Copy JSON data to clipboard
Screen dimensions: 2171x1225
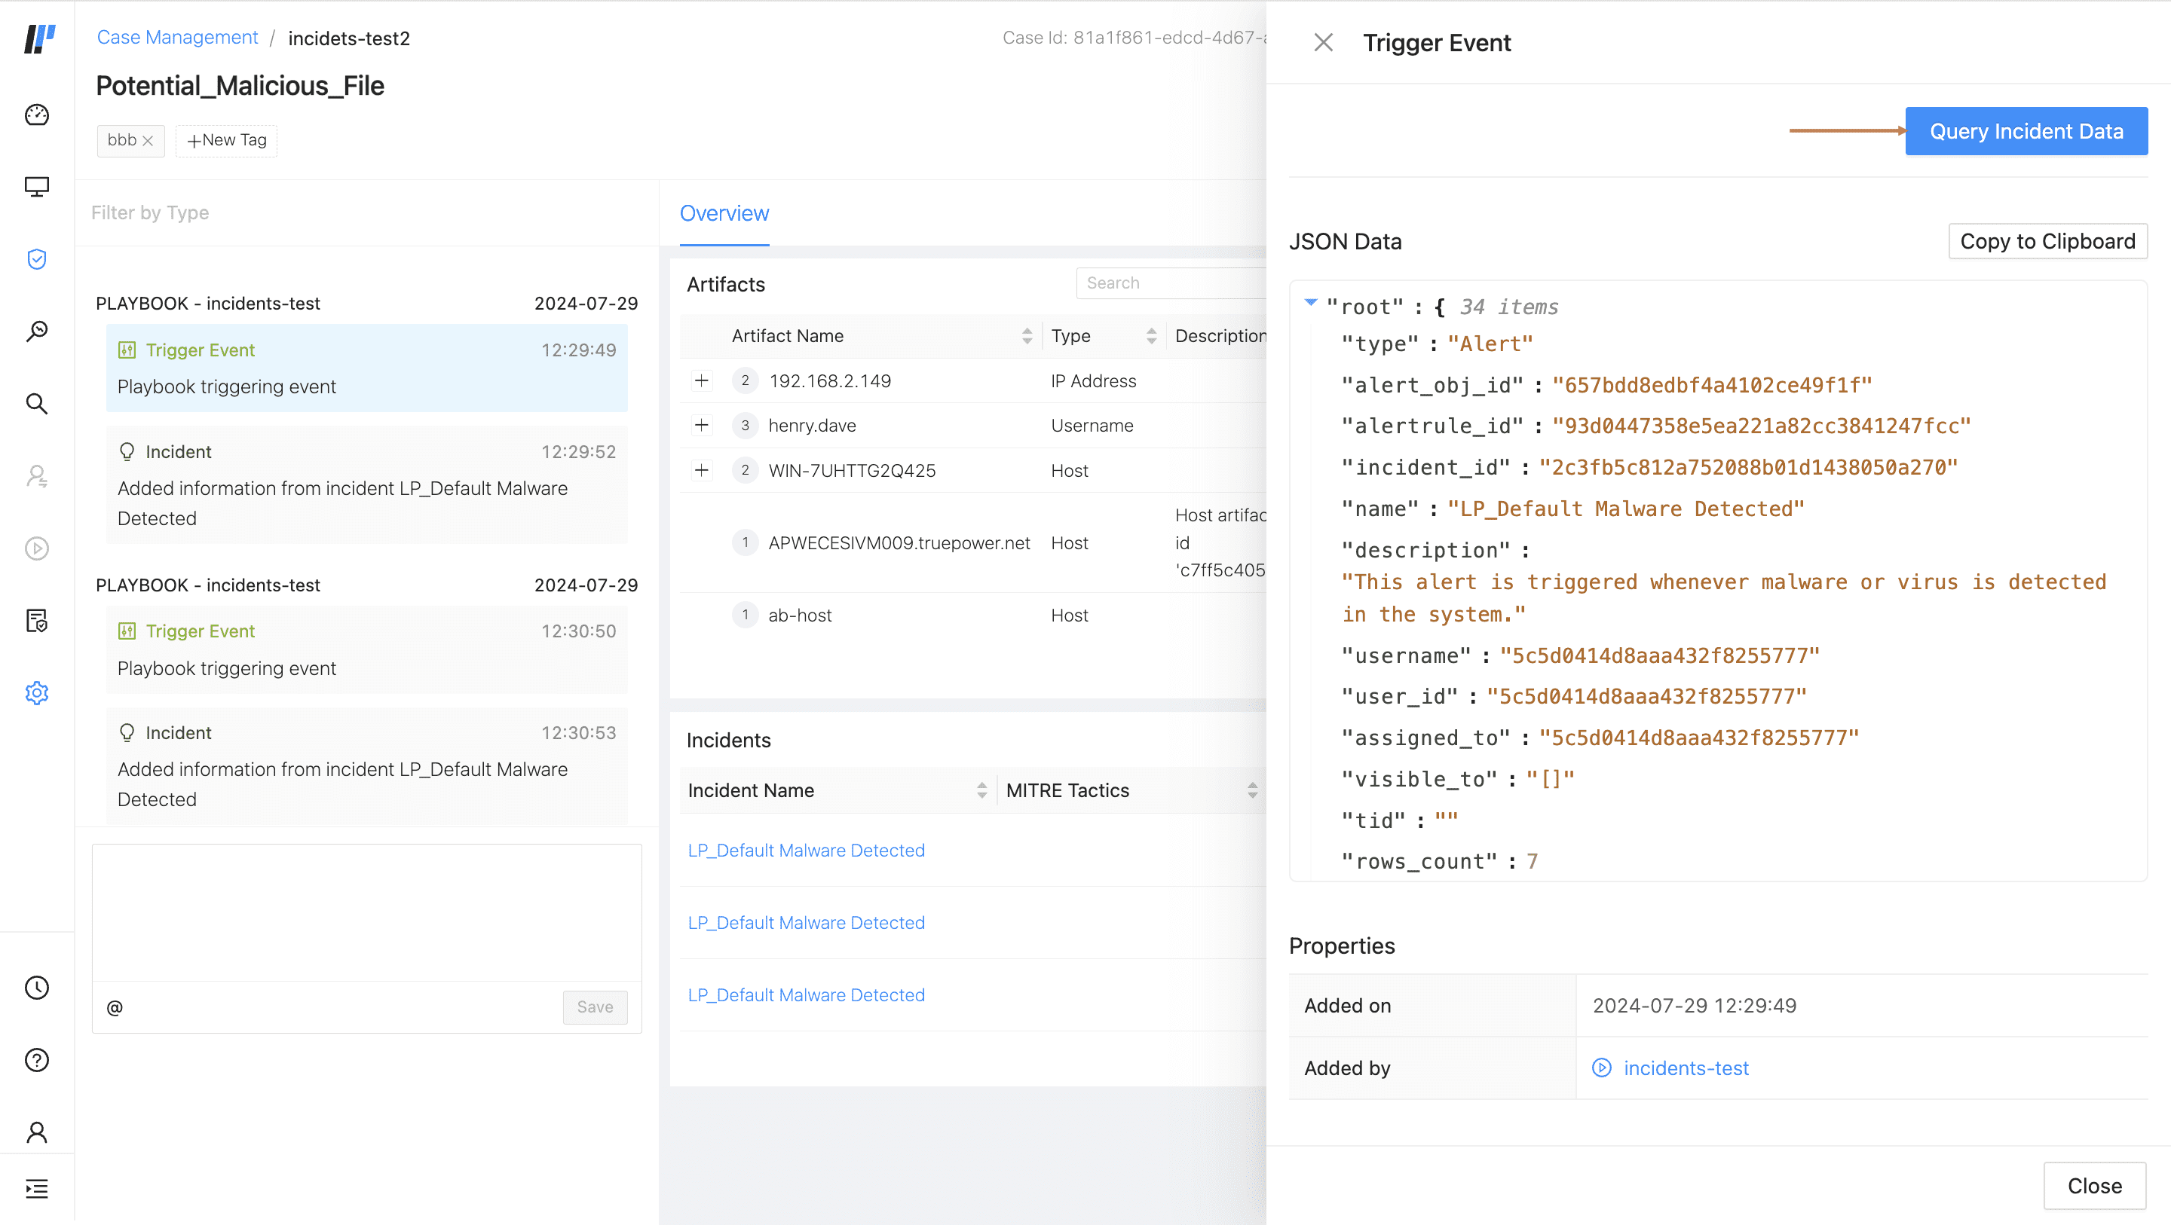(x=2047, y=242)
